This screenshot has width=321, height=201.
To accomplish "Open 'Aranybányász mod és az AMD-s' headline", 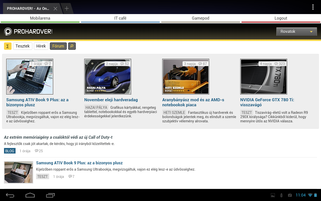I will tap(193, 103).
